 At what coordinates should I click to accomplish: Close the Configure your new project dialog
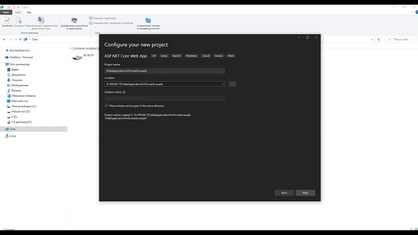(x=316, y=38)
